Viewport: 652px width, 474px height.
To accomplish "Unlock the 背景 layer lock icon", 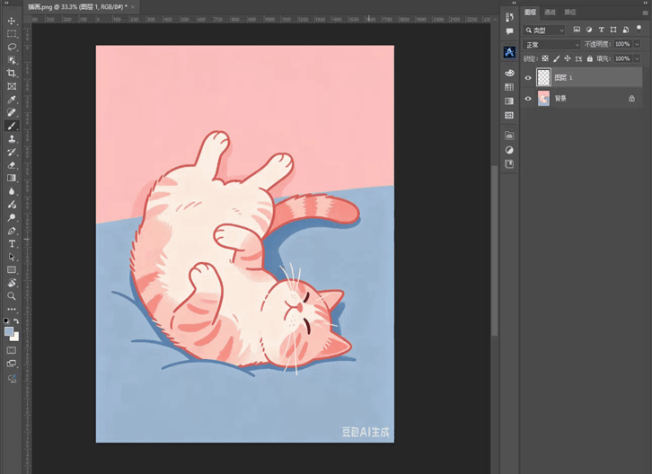I will pyautogui.click(x=631, y=99).
